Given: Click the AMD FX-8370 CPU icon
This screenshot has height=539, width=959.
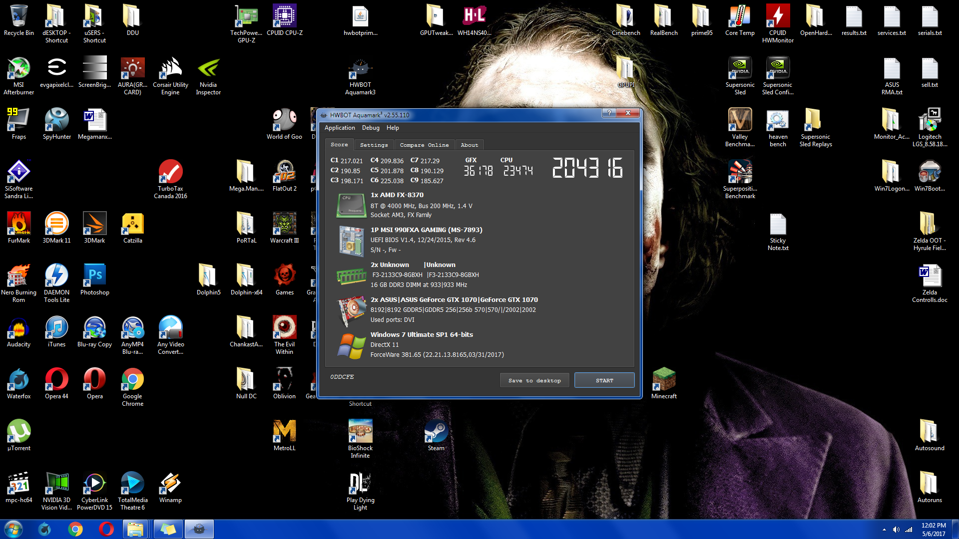Looking at the screenshot, I should (x=352, y=206).
